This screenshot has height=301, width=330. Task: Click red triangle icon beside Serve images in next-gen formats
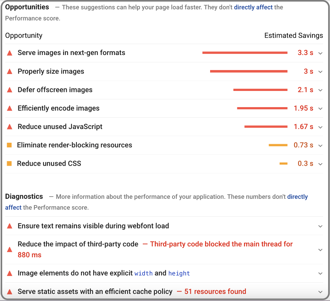(x=10, y=53)
